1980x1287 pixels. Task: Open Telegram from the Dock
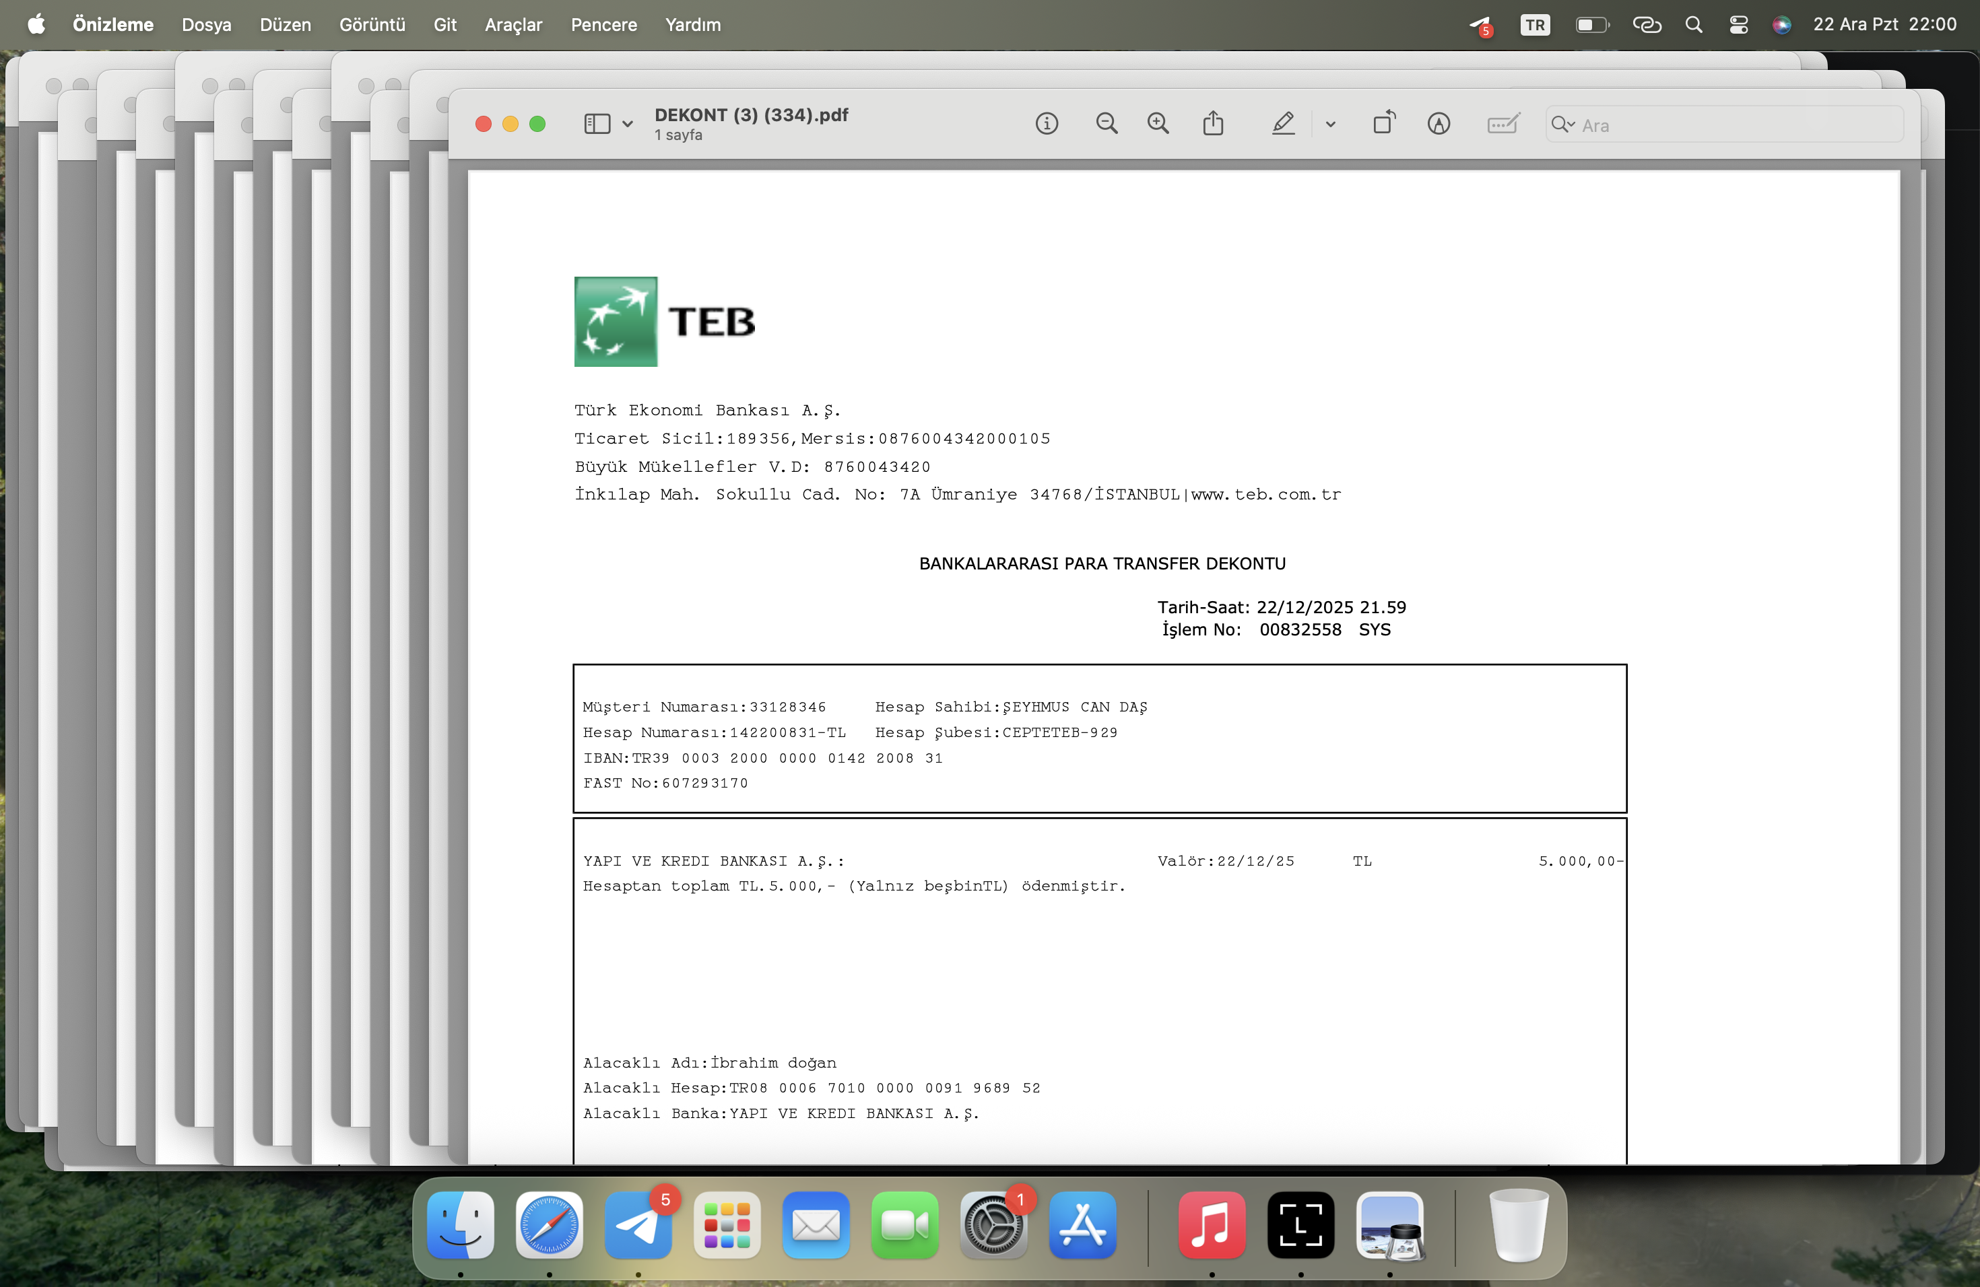tap(638, 1224)
